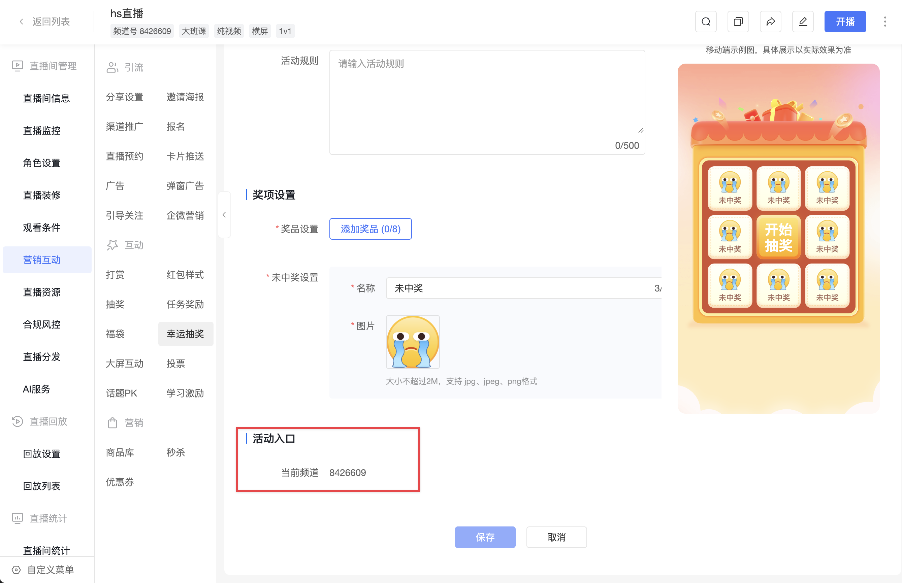902x583 pixels.
Task: Open 优惠券 submenu item
Action: 120,482
